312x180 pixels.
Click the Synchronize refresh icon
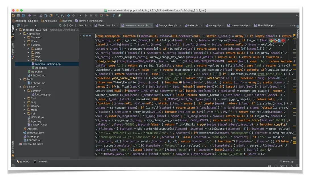point(24,16)
